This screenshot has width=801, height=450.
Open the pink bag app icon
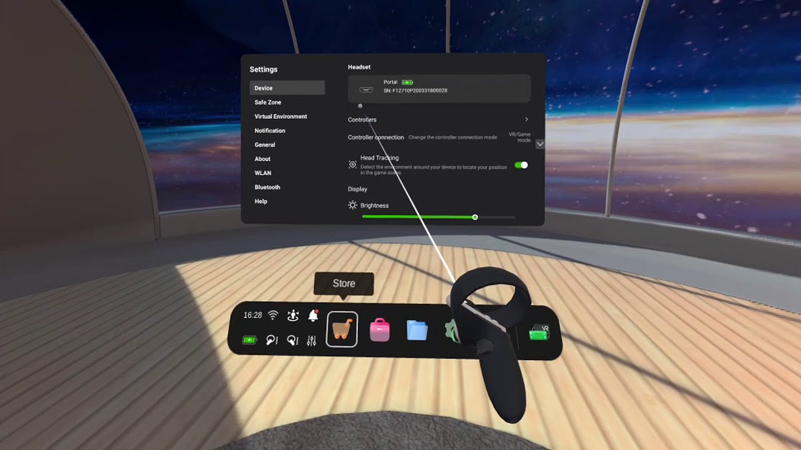(380, 329)
